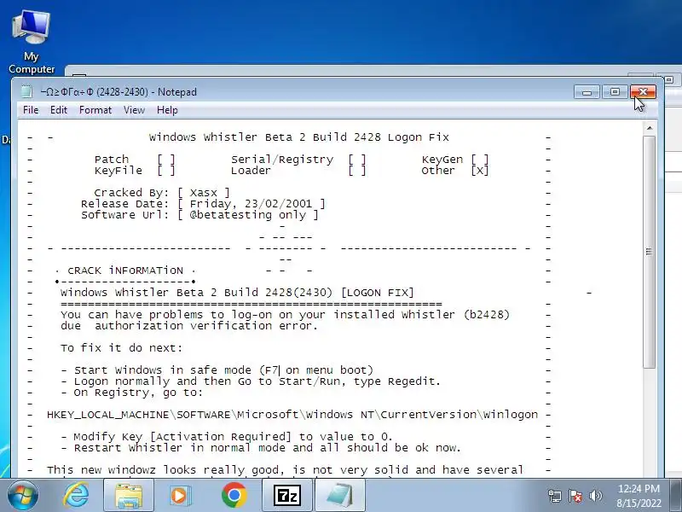This screenshot has height=512, width=682.
Task: Click the '[LOGON FIX]' text in the document
Action: click(x=377, y=293)
